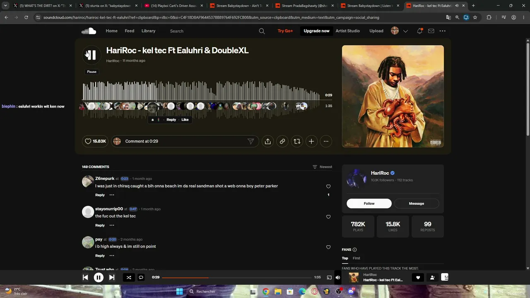Bookmark this page with the star icon
Image resolution: width=530 pixels, height=298 pixels.
pyautogui.click(x=475, y=17)
